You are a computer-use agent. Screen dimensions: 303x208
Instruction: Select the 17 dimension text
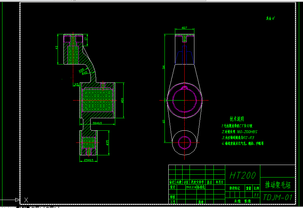tap(86, 39)
